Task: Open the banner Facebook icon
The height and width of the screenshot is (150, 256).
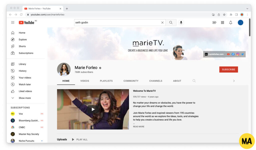Action: click(233, 54)
